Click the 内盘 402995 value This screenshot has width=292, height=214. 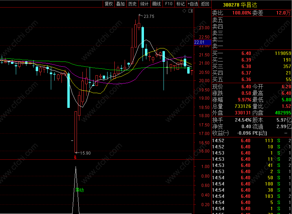(x=283, y=113)
